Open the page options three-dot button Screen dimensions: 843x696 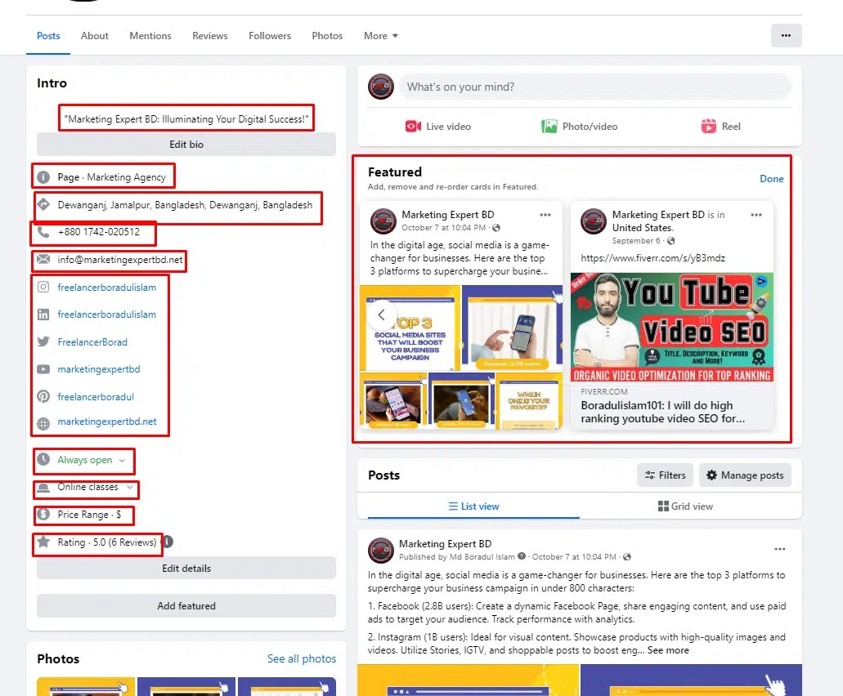(786, 36)
